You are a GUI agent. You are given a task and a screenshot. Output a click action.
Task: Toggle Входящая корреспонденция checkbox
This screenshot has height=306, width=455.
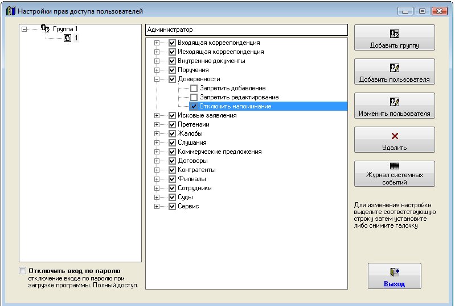[x=172, y=43]
